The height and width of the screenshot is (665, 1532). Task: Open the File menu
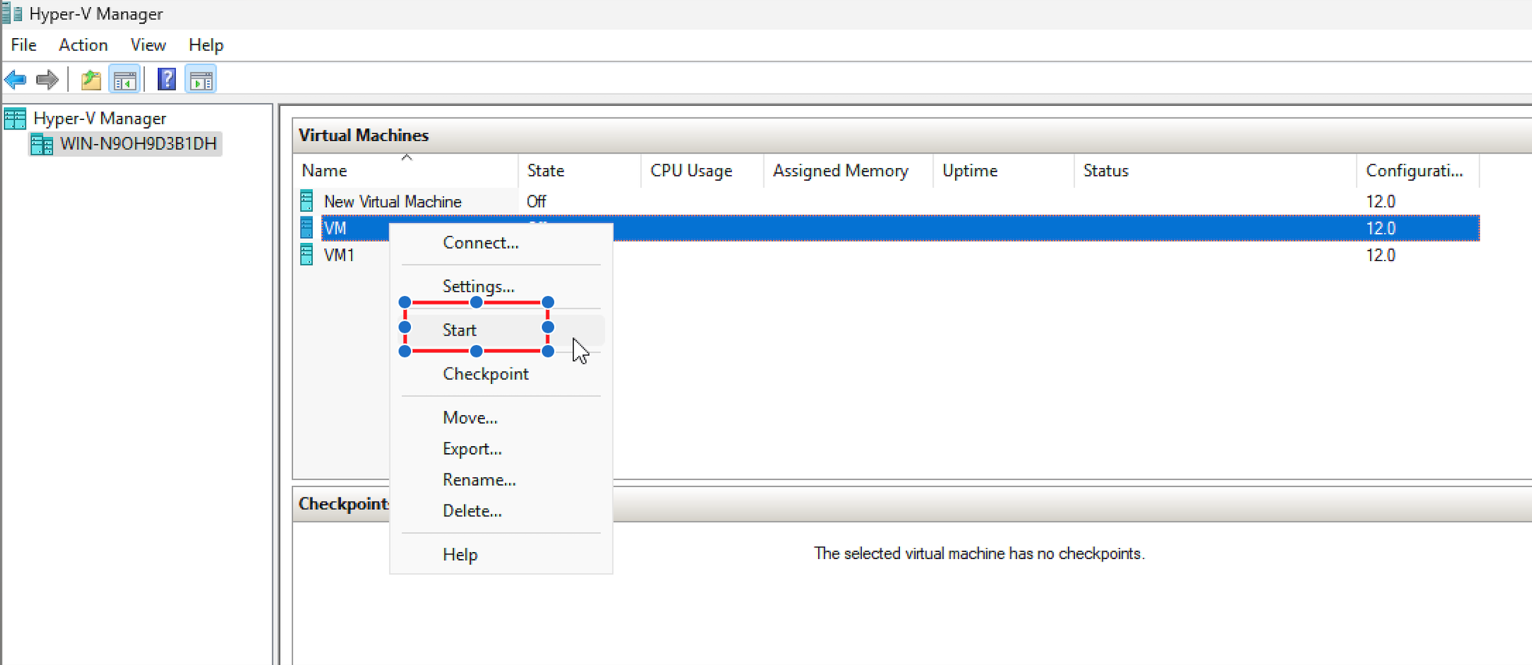[23, 45]
